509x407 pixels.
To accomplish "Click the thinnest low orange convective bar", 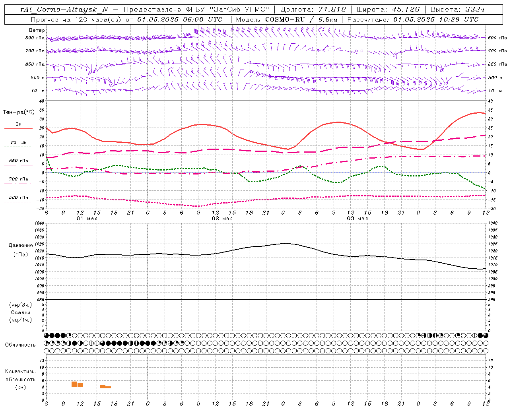I will (x=108, y=387).
